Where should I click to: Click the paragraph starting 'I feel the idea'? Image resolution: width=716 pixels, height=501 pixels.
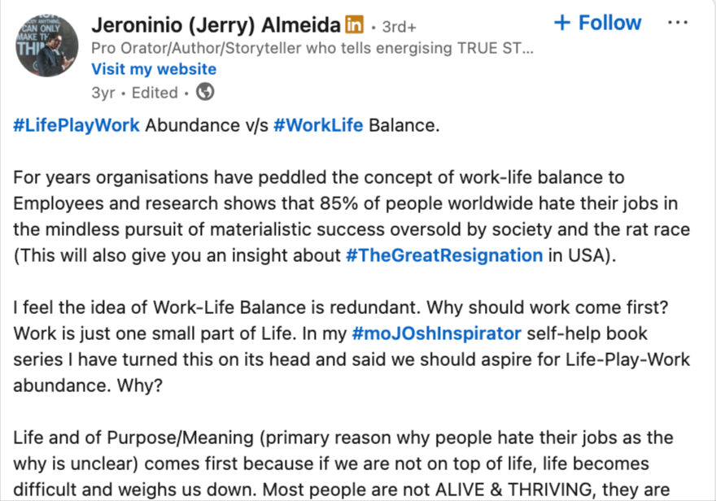[351, 346]
